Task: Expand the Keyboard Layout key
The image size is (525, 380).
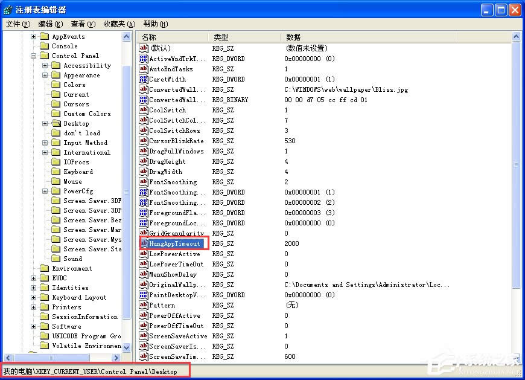Action: pyautogui.click(x=33, y=297)
